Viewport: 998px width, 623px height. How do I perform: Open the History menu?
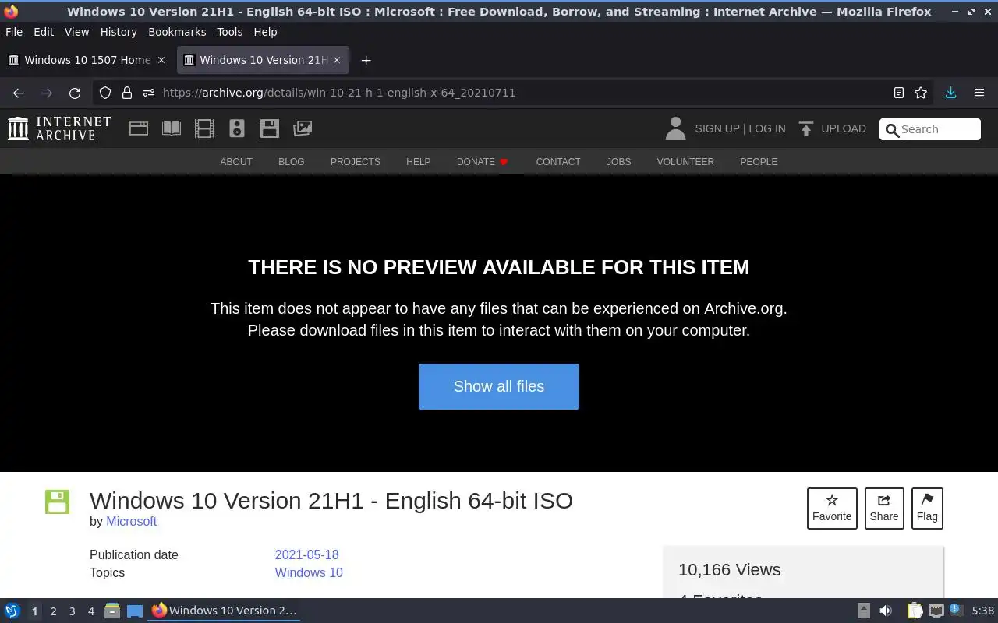coord(119,32)
